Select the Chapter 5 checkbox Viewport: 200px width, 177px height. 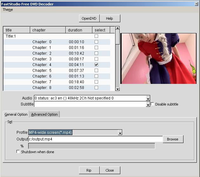coord(96,70)
